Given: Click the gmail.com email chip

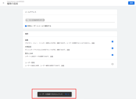Looking at the screenshot, I should 35,20.
